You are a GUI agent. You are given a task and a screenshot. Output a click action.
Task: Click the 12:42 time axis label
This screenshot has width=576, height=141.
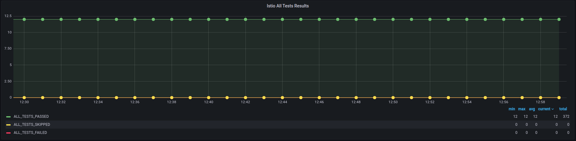245,102
